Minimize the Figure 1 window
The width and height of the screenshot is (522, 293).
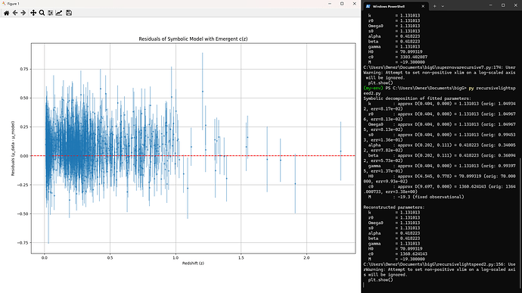point(330,4)
